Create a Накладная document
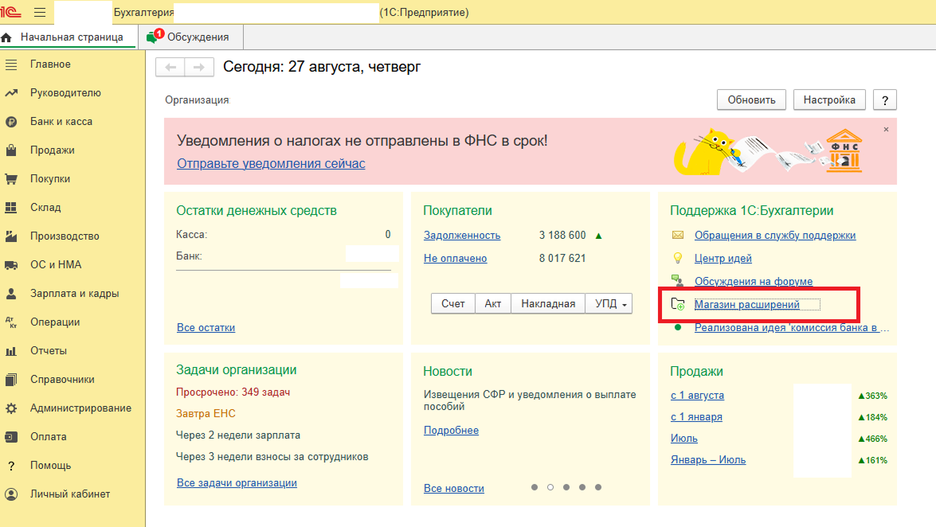The image size is (936, 527). point(548,304)
